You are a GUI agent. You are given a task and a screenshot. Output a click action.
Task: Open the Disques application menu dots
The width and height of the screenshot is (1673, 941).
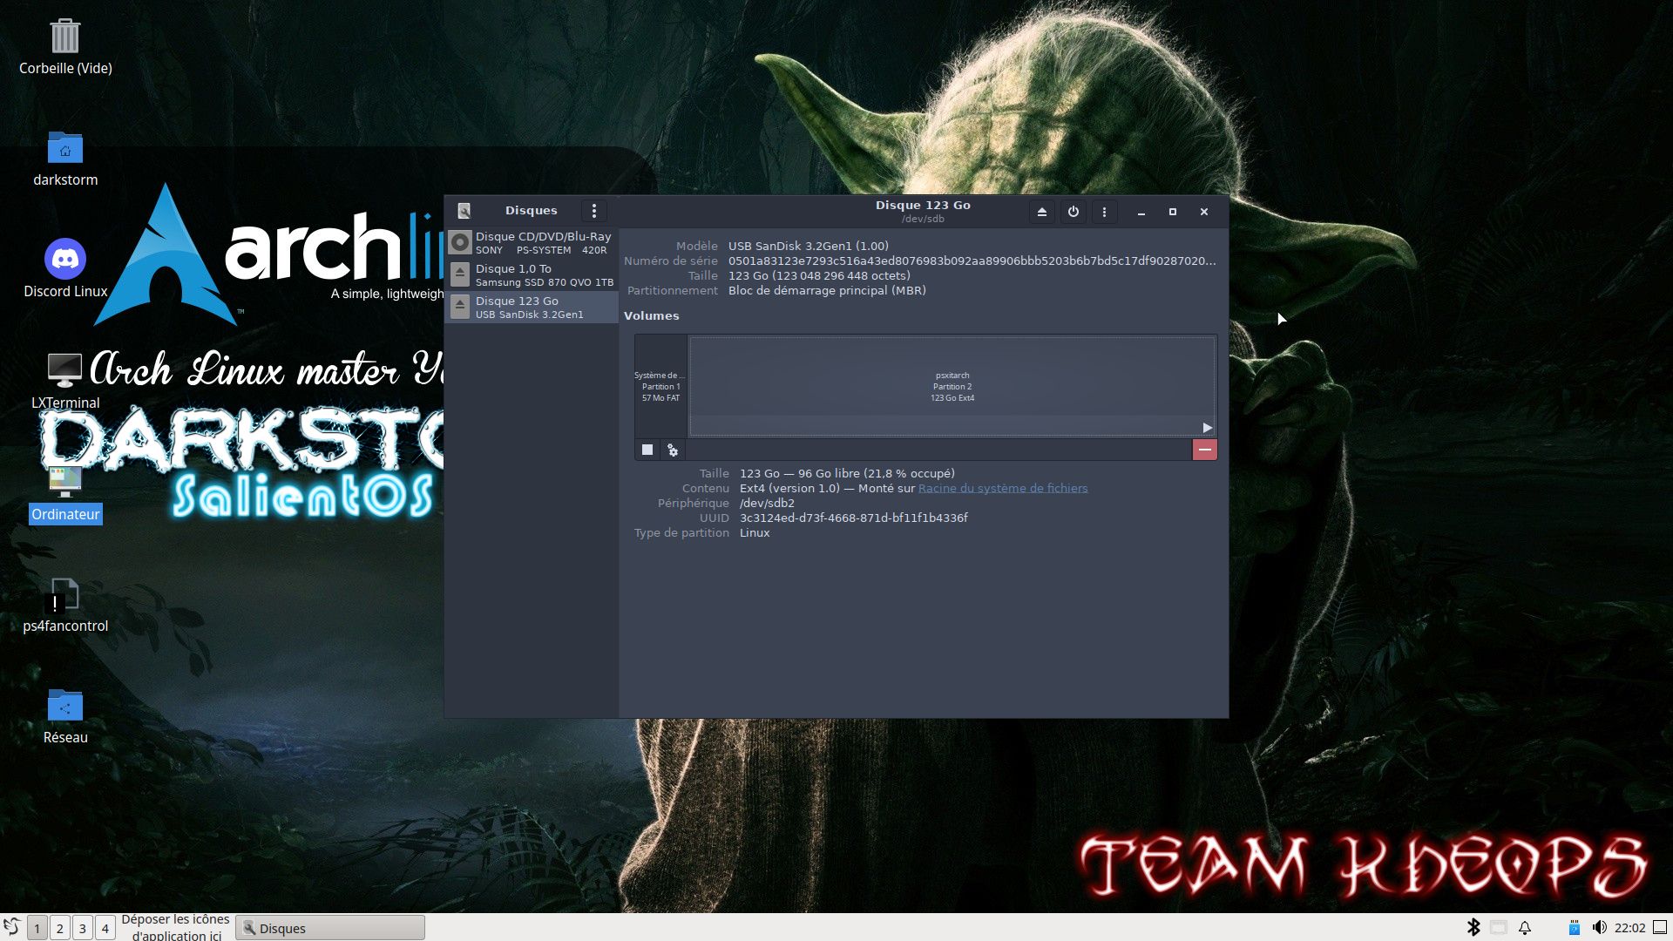coord(594,211)
